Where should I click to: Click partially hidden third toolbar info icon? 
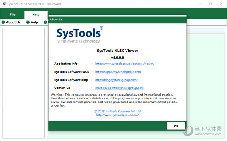coord(45,22)
